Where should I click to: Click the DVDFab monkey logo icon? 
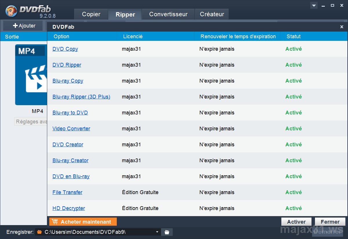pyautogui.click(x=11, y=11)
